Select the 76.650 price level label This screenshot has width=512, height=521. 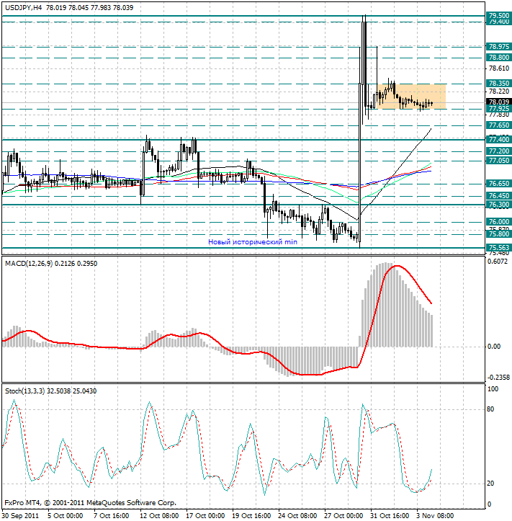point(499,184)
